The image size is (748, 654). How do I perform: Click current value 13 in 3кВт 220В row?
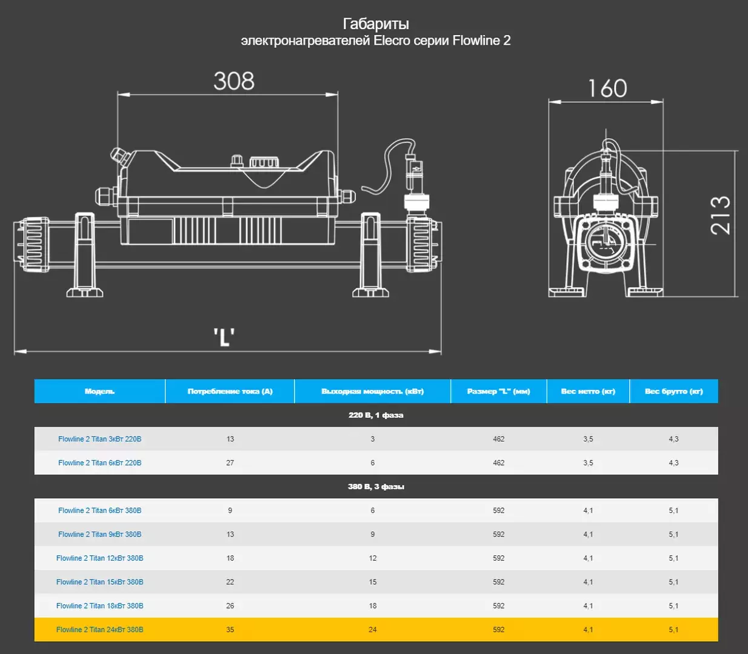(x=230, y=439)
